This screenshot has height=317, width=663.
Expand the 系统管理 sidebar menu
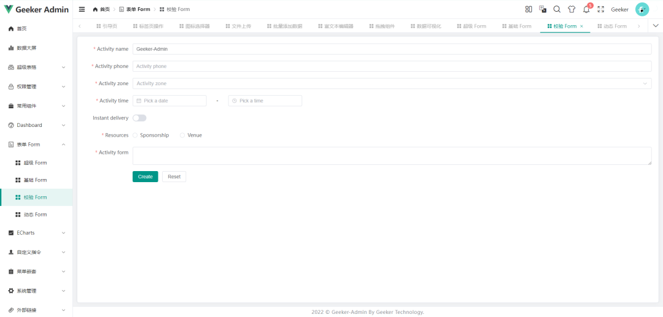[63, 291]
